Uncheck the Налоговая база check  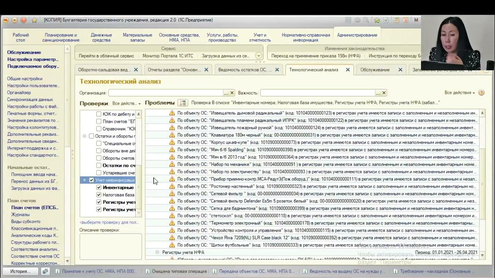point(99,195)
